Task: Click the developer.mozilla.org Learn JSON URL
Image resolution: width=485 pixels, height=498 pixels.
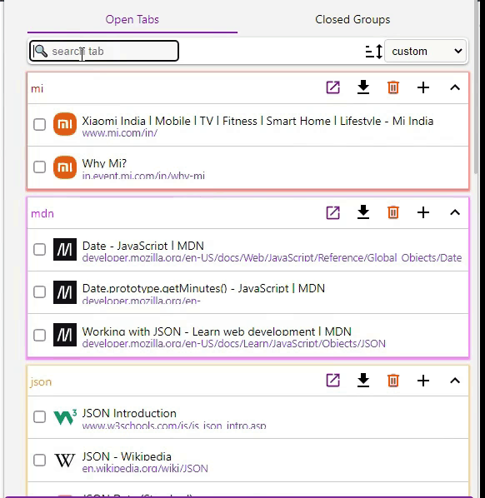Action: (233, 344)
